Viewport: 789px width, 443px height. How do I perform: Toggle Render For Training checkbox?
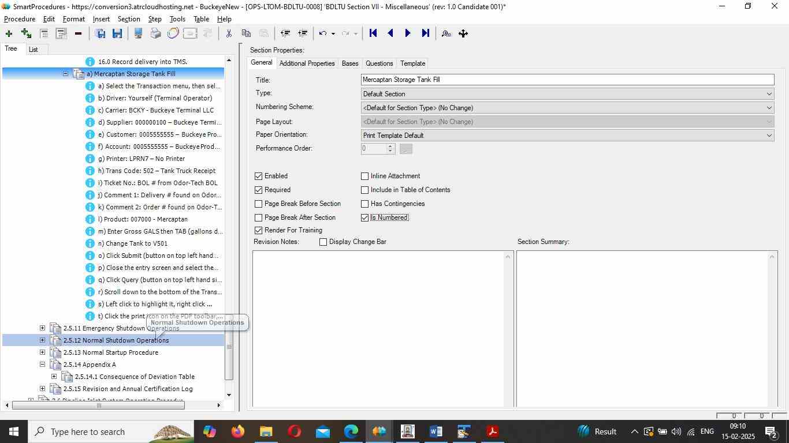coord(258,230)
